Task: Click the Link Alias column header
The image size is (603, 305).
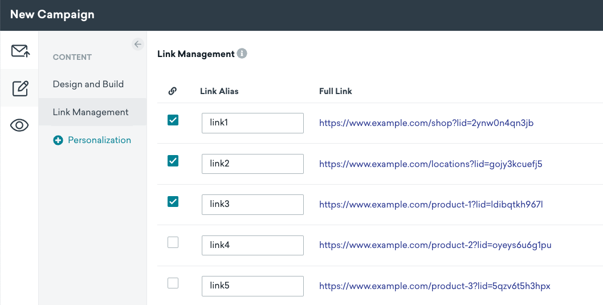Action: pyautogui.click(x=219, y=91)
